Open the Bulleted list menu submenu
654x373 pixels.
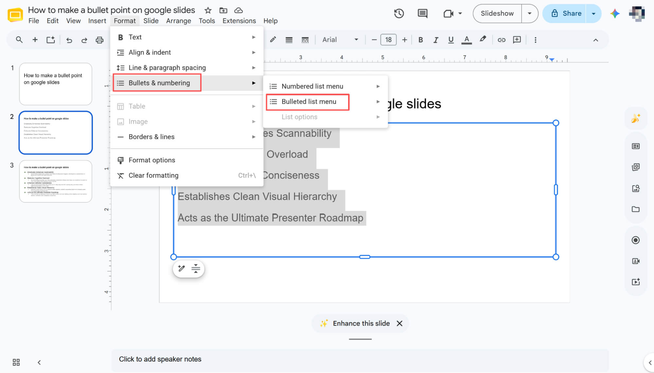pyautogui.click(x=325, y=102)
